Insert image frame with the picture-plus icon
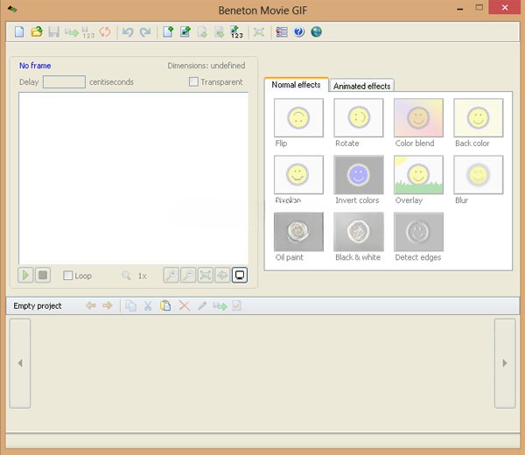Image resolution: width=525 pixels, height=455 pixels. point(185,32)
